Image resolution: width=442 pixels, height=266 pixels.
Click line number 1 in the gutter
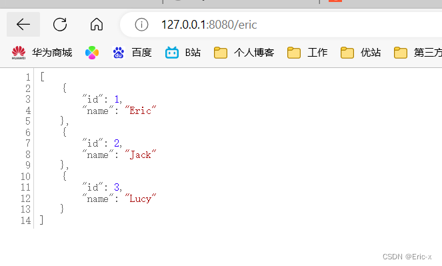(x=28, y=77)
